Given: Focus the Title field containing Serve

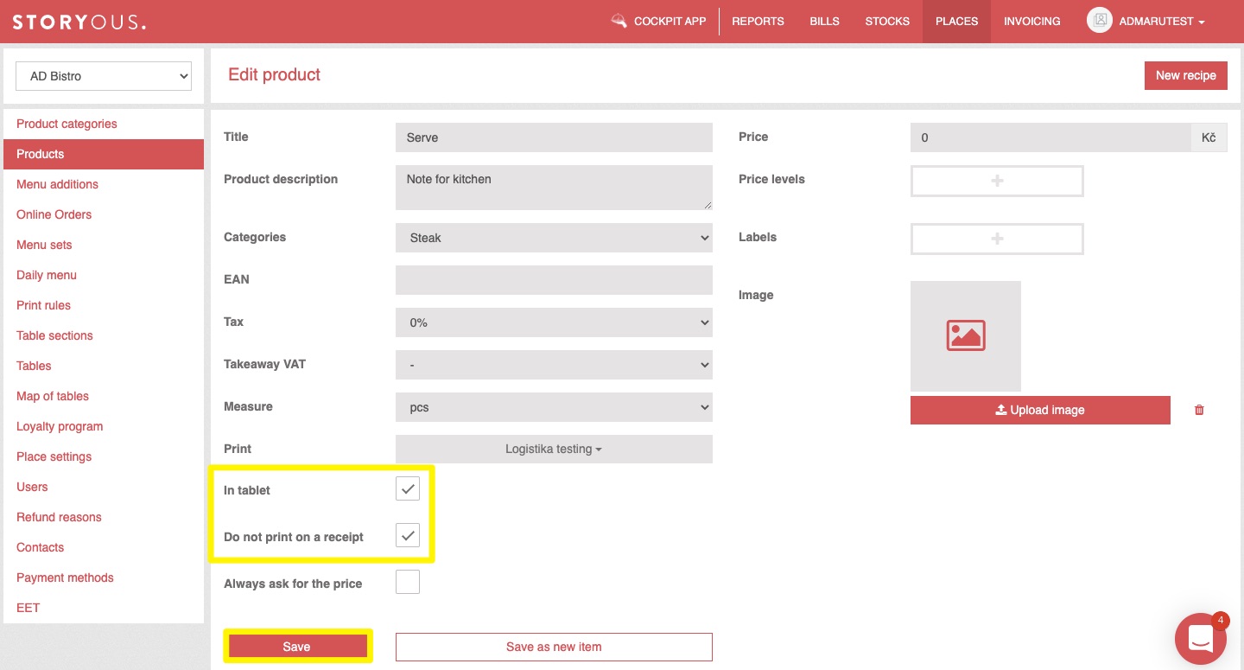Looking at the screenshot, I should tap(554, 137).
